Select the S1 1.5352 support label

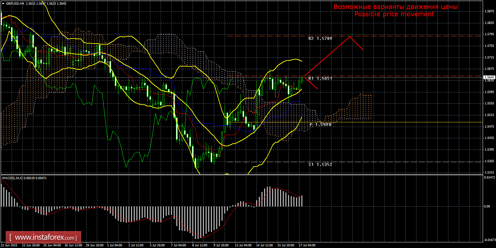click(x=320, y=164)
